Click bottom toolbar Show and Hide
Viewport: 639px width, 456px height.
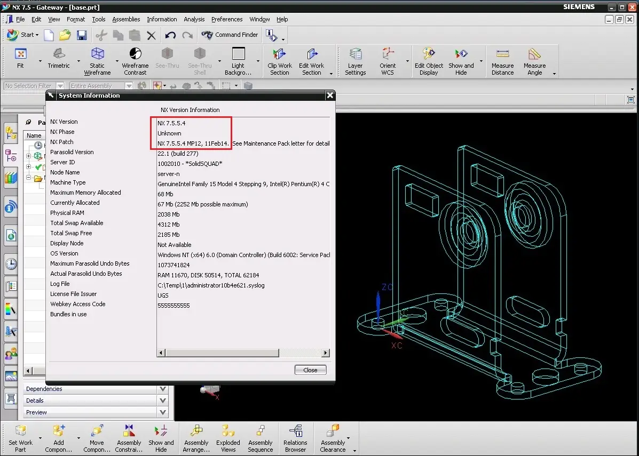pos(161,438)
